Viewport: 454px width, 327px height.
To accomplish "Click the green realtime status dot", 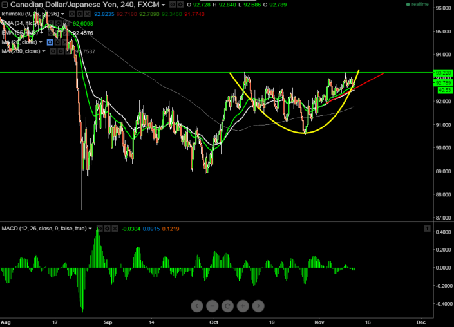I will coord(408,5).
